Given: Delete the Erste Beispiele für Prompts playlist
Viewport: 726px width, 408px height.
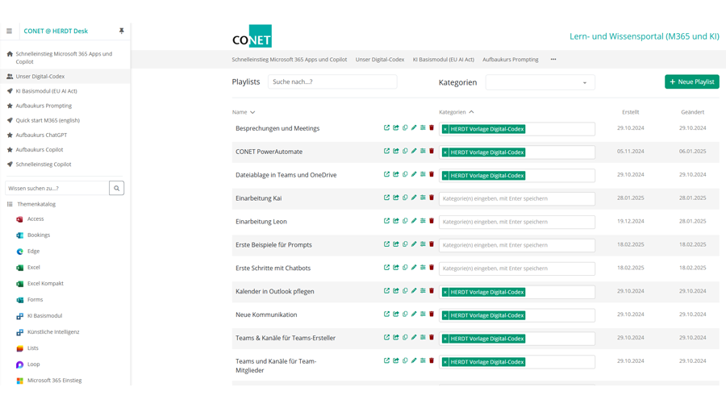Looking at the screenshot, I should 432,244.
